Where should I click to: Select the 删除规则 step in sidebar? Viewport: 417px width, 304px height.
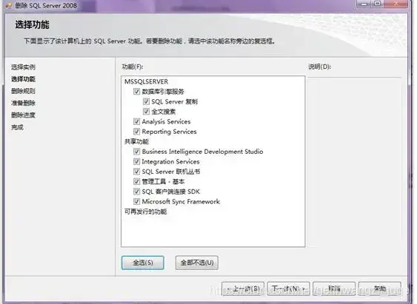pyautogui.click(x=23, y=91)
